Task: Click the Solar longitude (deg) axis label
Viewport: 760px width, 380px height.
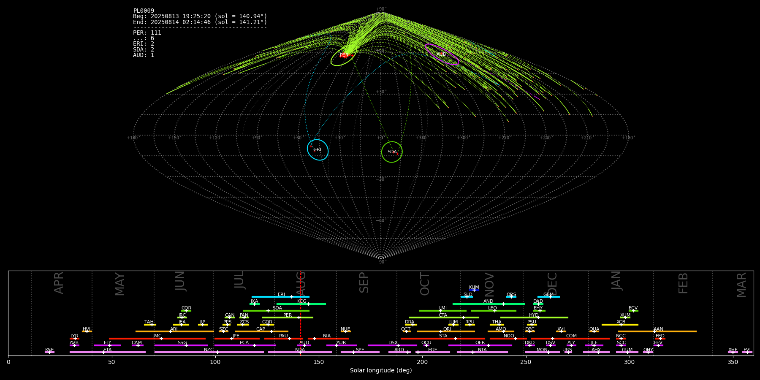Action: pyautogui.click(x=381, y=371)
